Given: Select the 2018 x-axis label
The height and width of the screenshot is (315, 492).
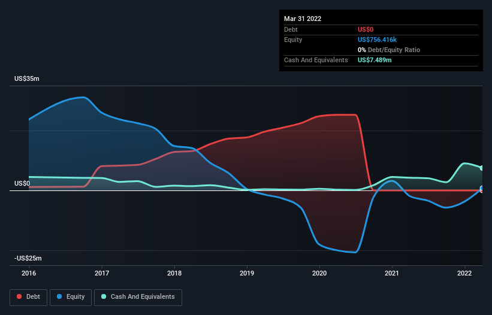Looking at the screenshot, I should [x=174, y=273].
